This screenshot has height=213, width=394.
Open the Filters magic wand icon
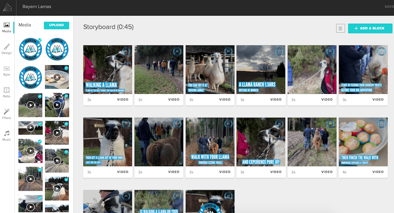pos(7,114)
